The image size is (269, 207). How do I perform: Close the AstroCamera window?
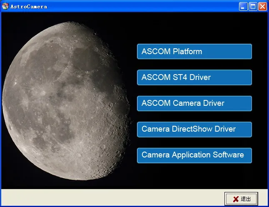[x=262, y=6]
